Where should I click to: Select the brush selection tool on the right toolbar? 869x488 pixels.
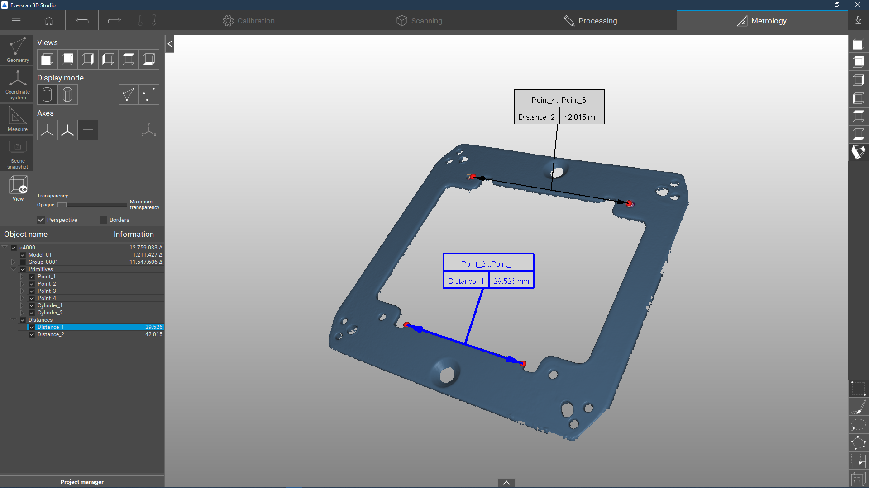tap(858, 407)
